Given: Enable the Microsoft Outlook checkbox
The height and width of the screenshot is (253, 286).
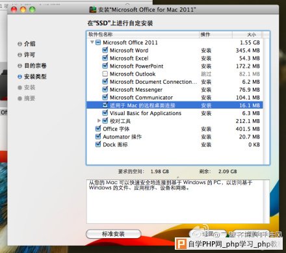Looking at the screenshot, I should [x=105, y=74].
